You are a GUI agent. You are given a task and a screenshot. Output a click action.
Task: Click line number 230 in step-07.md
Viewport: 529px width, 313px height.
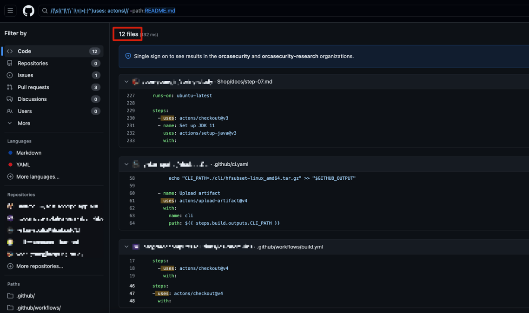(131, 118)
